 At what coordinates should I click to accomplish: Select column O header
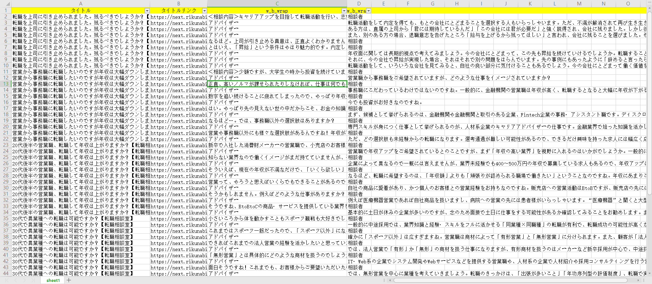(x=628, y=4)
